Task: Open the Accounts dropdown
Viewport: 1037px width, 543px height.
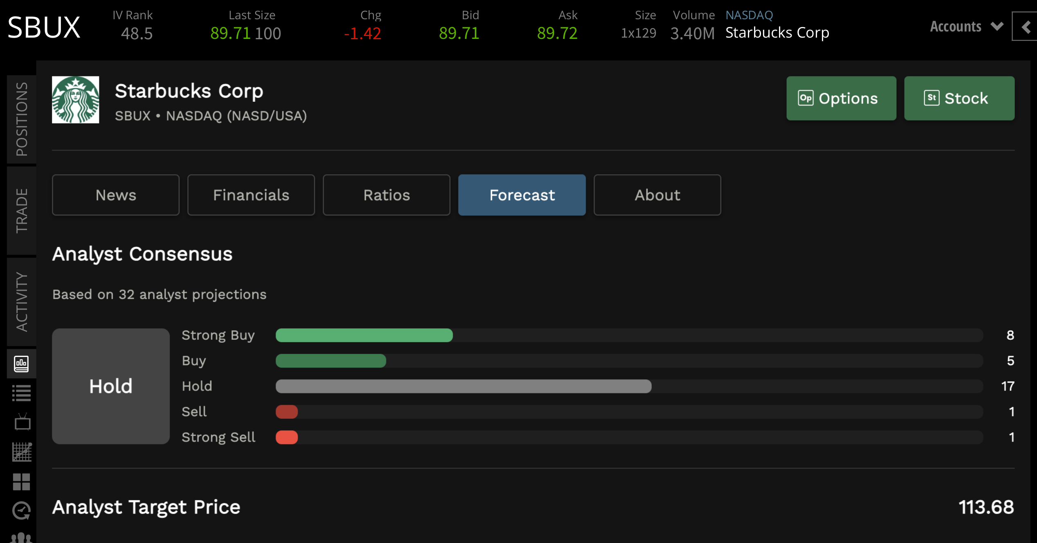Action: tap(965, 26)
